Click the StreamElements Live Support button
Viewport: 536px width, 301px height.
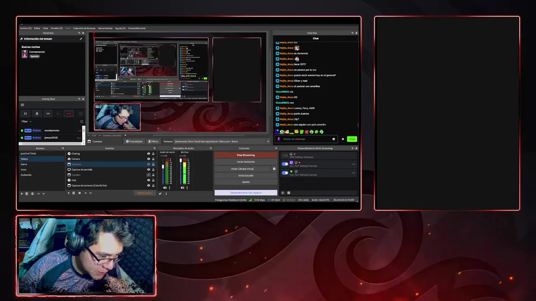[x=246, y=193]
